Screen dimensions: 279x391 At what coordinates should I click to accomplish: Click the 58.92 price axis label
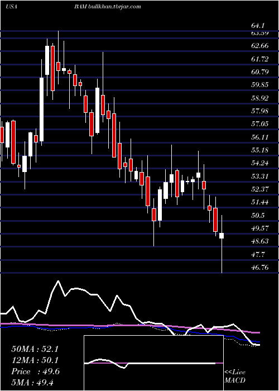tap(260, 98)
